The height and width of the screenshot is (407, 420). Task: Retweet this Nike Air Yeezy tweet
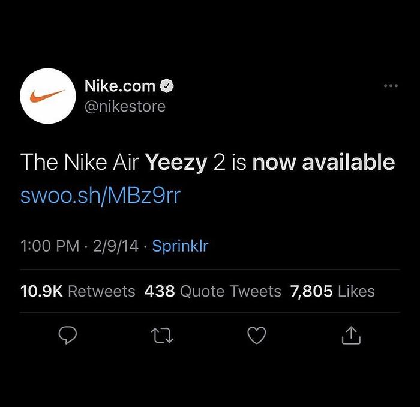pyautogui.click(x=162, y=336)
